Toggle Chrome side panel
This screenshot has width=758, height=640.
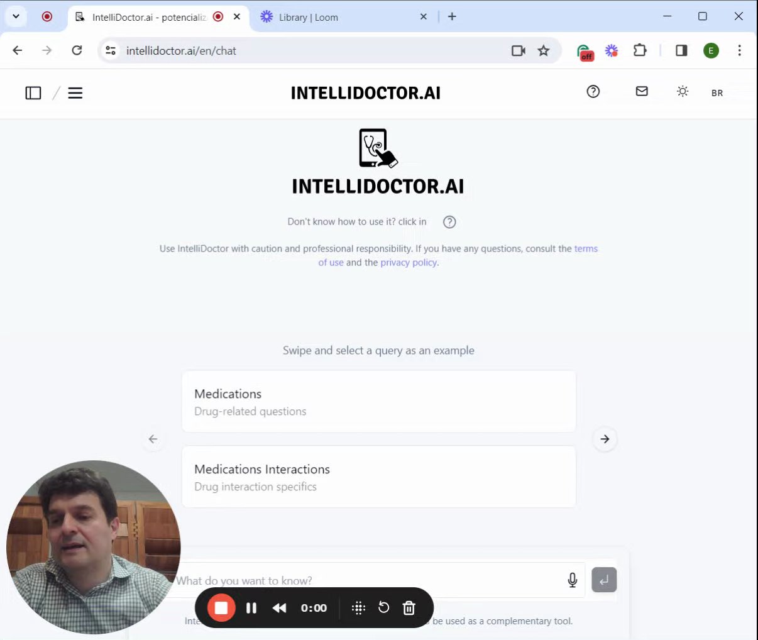681,50
